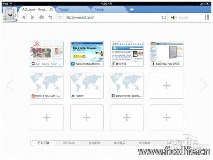Reload the page using the refresh icon

click(164, 17)
